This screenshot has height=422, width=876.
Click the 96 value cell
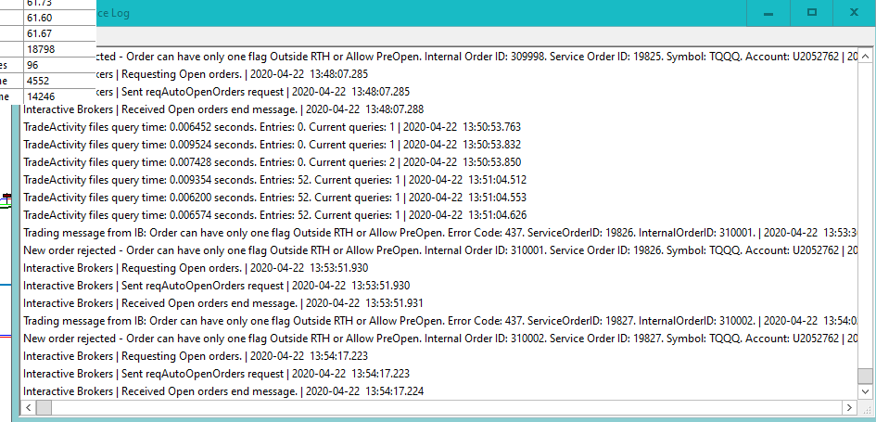pos(59,65)
